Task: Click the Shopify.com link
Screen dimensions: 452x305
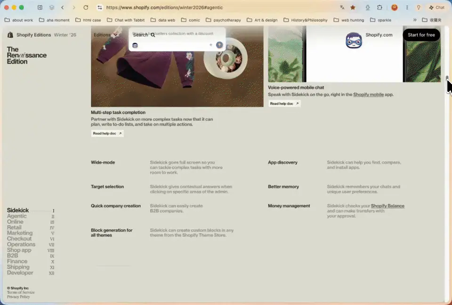Action: tap(379, 35)
